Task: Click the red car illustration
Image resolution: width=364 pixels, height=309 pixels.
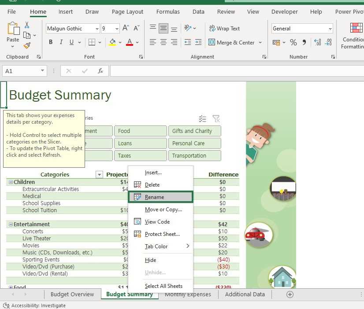Action: click(x=258, y=235)
